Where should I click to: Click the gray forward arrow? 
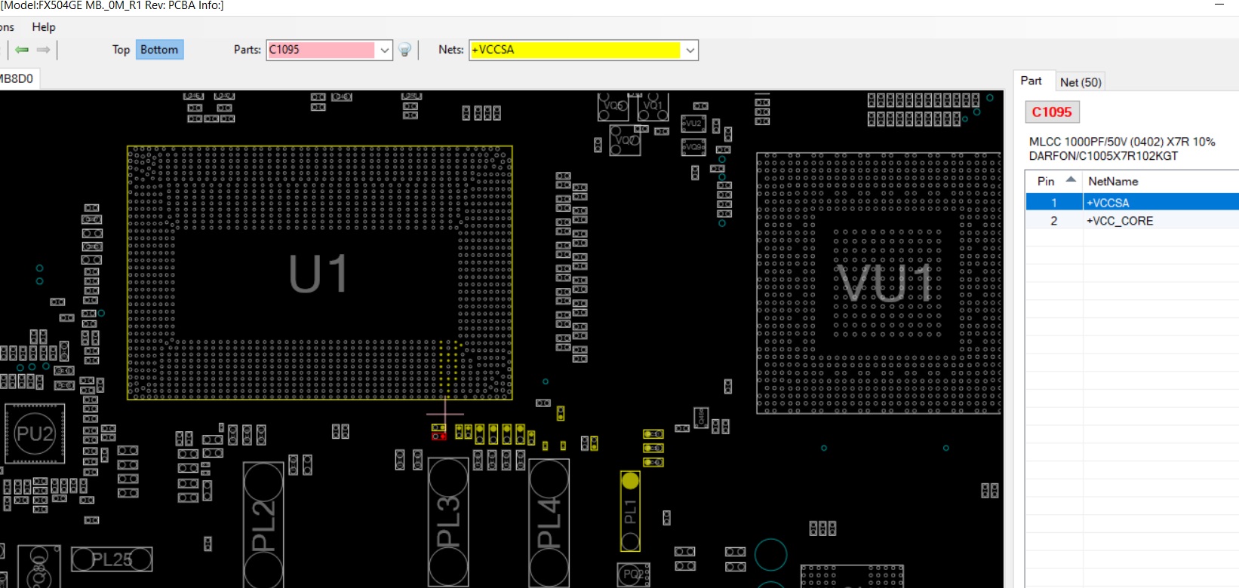point(43,50)
